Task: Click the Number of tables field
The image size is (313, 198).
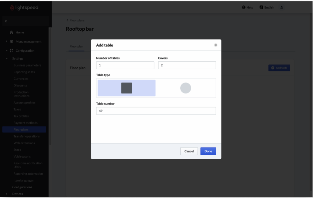Action: click(125, 65)
